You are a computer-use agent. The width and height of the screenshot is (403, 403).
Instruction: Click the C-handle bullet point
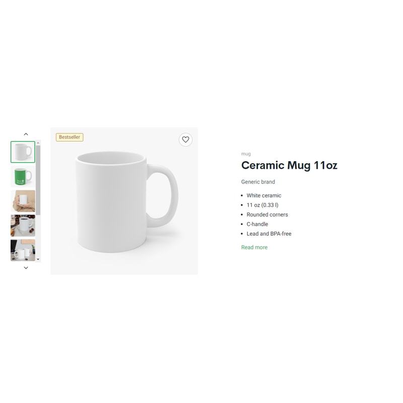pyautogui.click(x=257, y=224)
